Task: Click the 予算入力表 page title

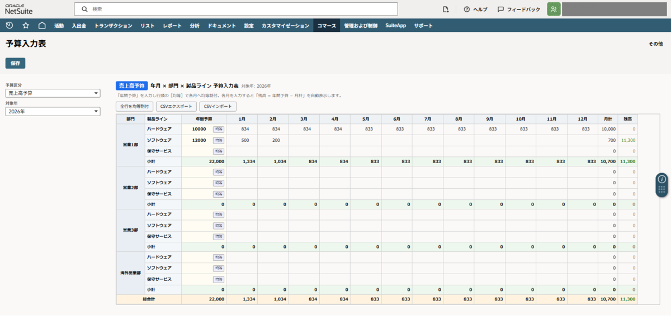Action: [x=26, y=44]
